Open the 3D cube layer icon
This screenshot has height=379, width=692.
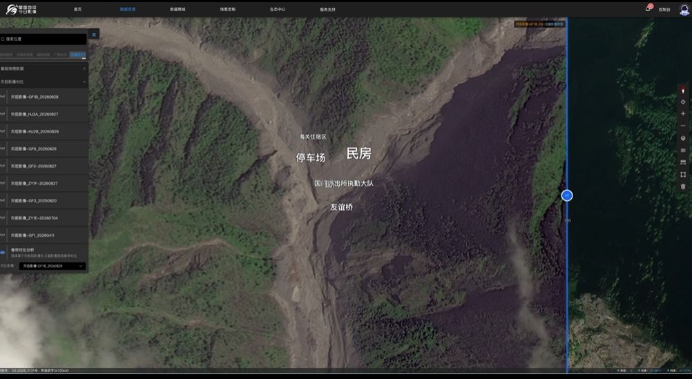(683, 138)
